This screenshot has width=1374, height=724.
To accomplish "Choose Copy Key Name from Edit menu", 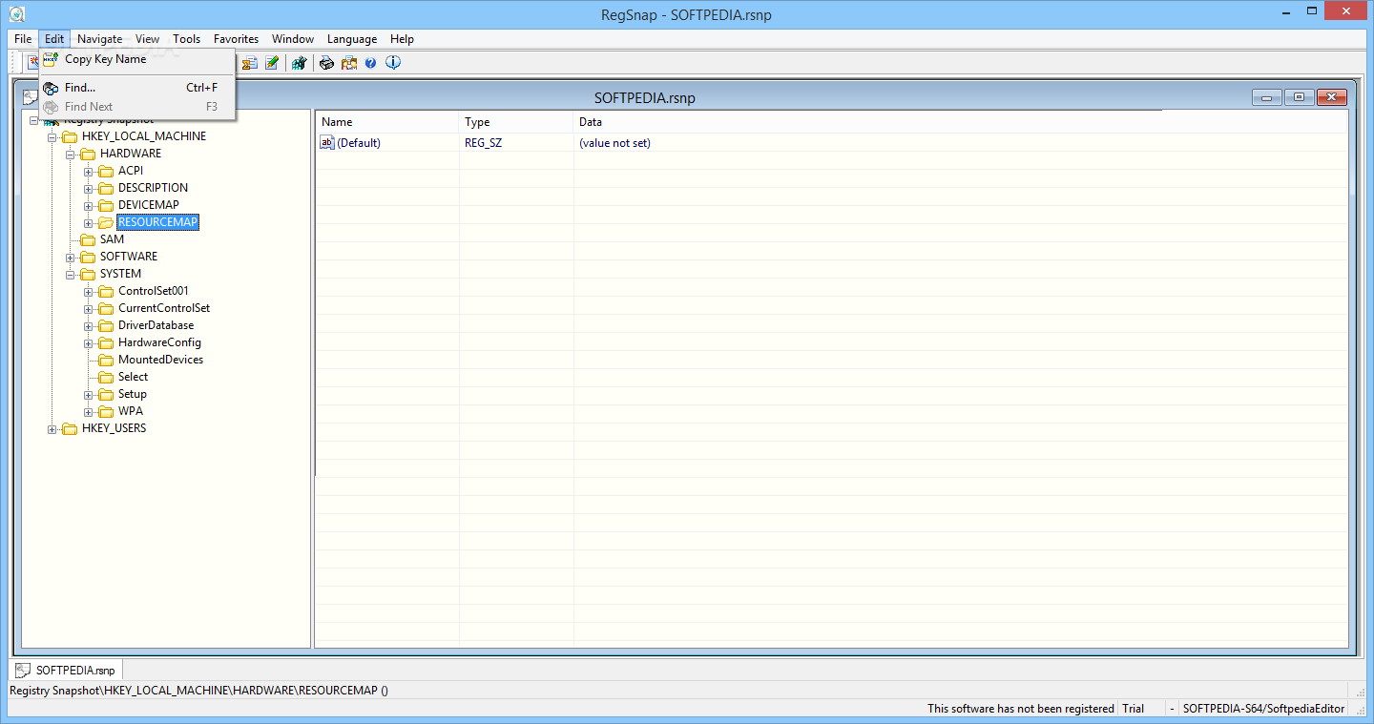I will [137, 59].
